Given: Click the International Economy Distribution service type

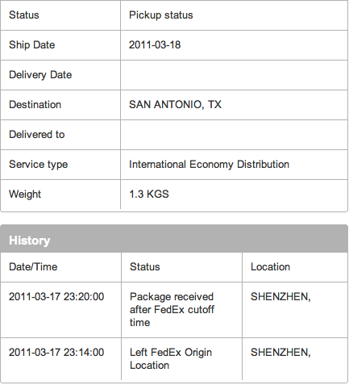Looking at the screenshot, I should point(209,165).
